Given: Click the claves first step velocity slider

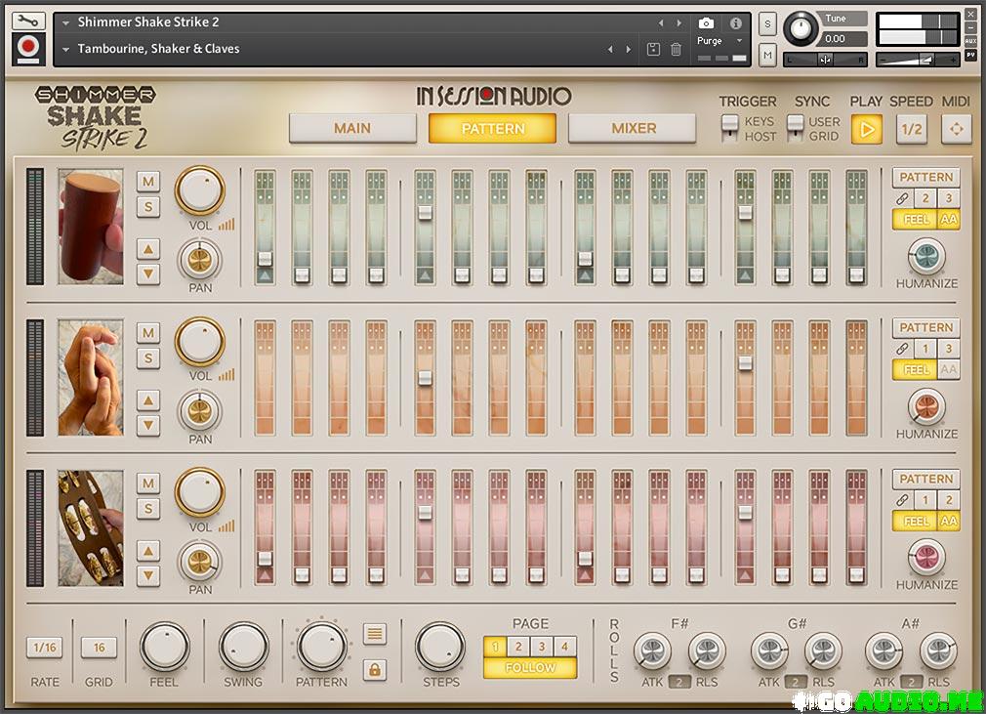Looking at the screenshot, I should click(x=265, y=228).
